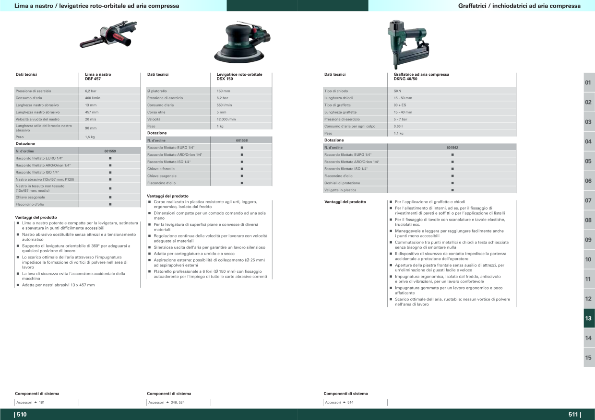595x420 pixels.
Task: Select the highlighted chapter tab 13
Action: pyautogui.click(x=589, y=318)
